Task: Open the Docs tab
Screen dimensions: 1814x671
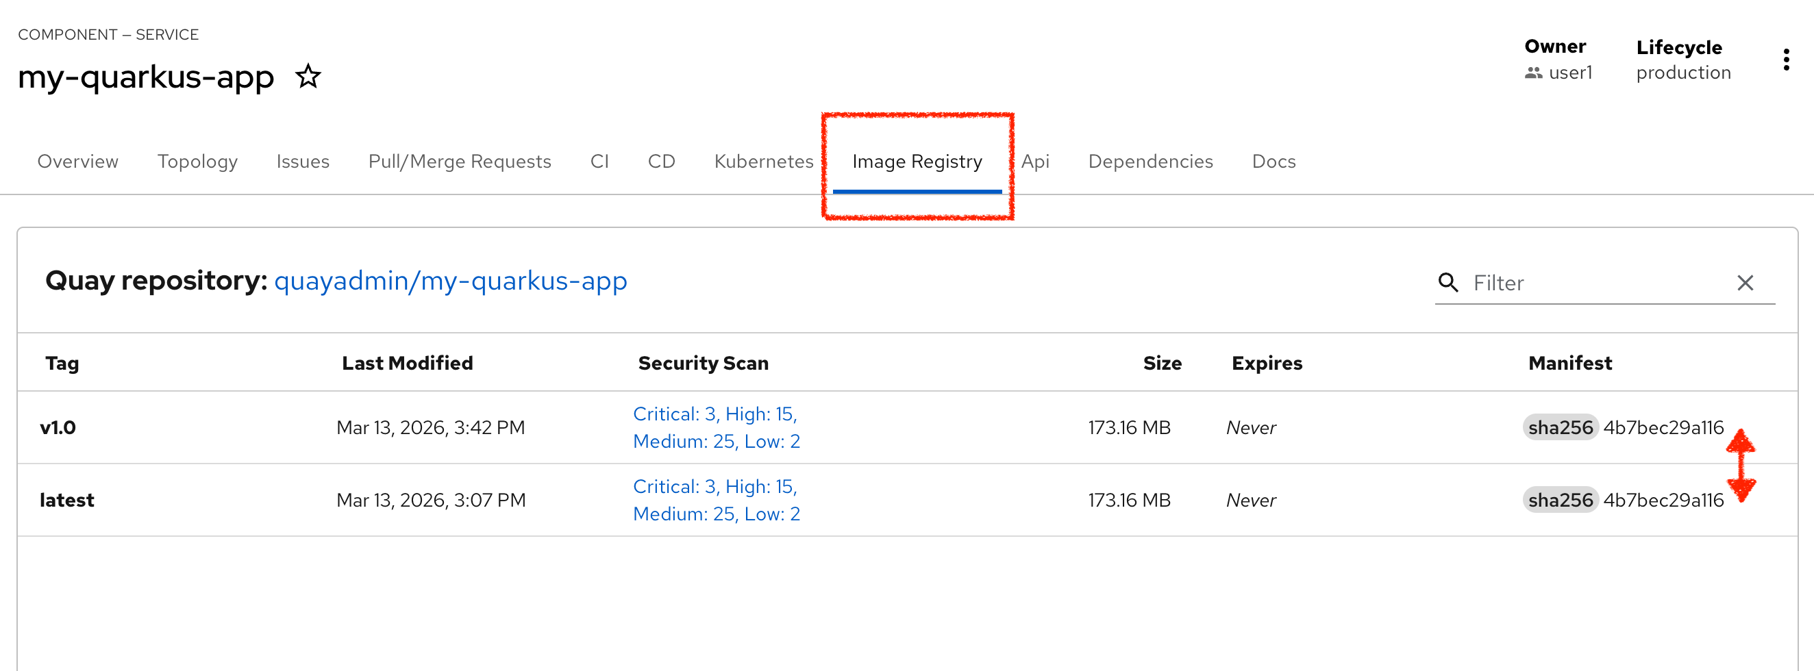Action: [1273, 161]
